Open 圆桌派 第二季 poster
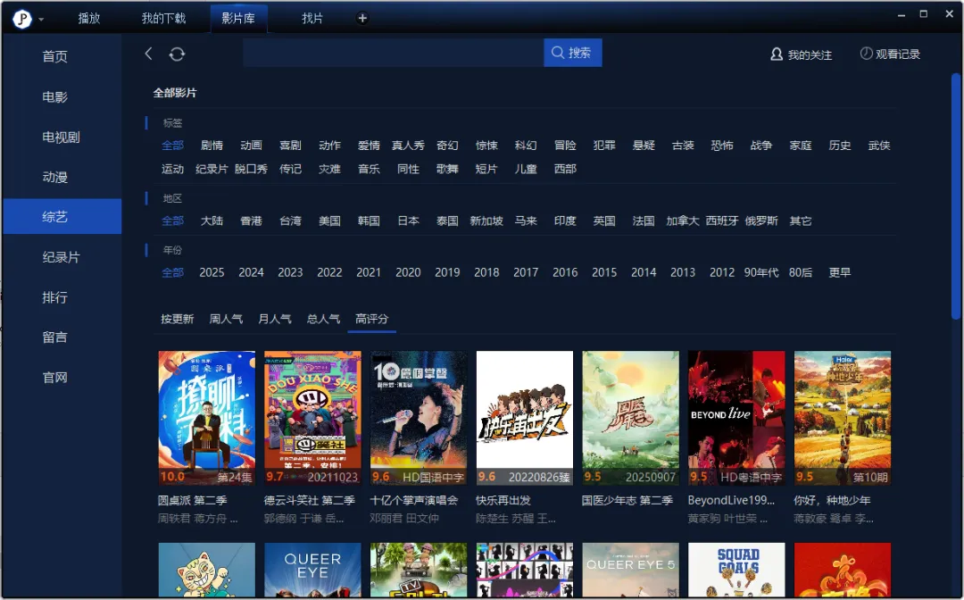 click(x=206, y=418)
